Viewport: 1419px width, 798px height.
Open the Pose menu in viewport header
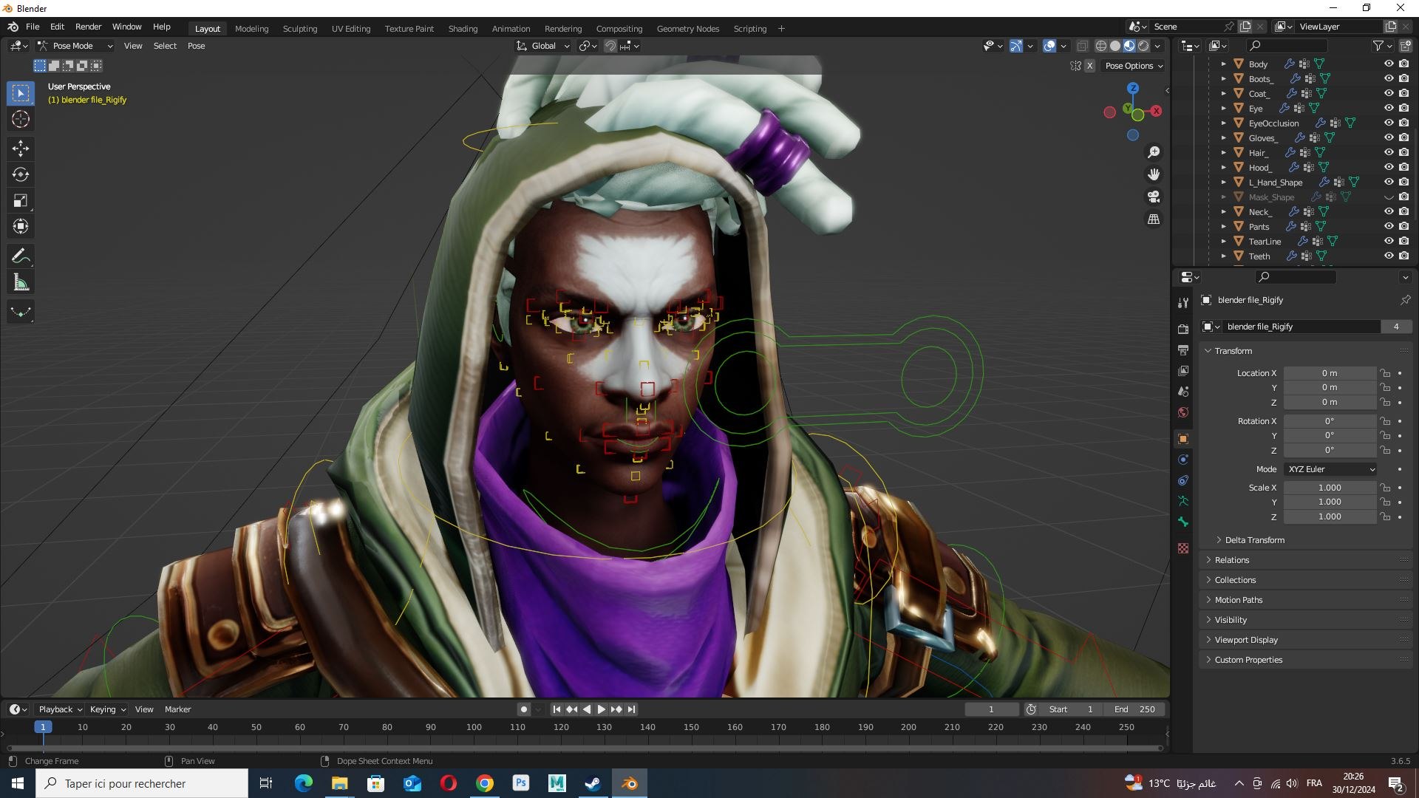tap(197, 46)
